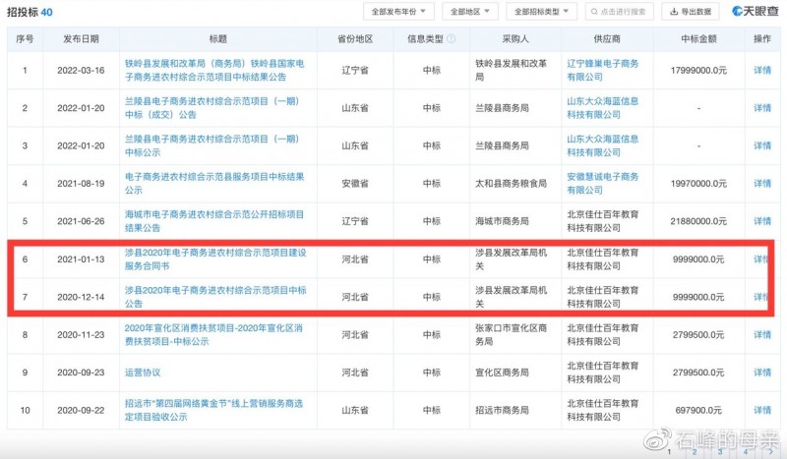Open the 涉县 2021-01-13 服务合同书 title link
The image size is (787, 459).
pyautogui.click(x=213, y=259)
